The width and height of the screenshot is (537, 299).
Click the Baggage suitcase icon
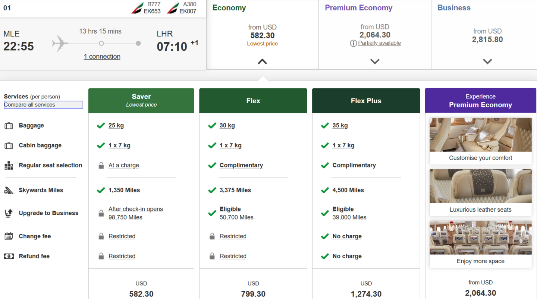[9, 126]
